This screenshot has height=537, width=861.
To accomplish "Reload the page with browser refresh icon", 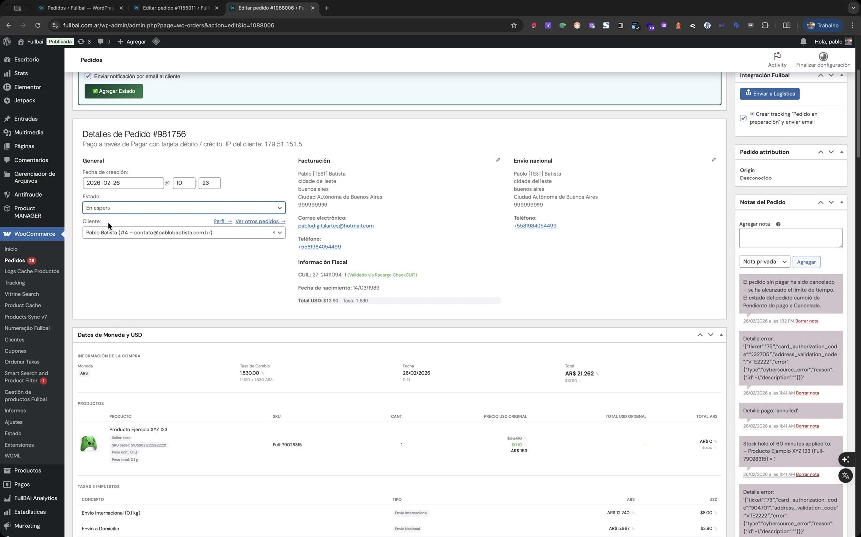I will (x=38, y=25).
